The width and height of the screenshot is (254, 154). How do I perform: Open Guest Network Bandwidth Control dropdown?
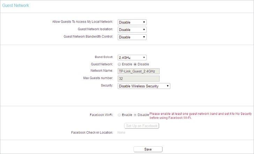tap(132, 37)
